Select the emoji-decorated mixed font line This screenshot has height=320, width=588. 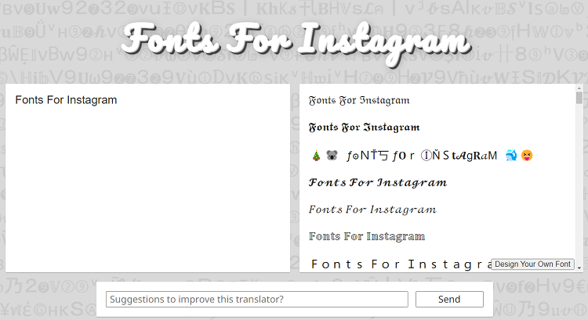click(x=422, y=156)
